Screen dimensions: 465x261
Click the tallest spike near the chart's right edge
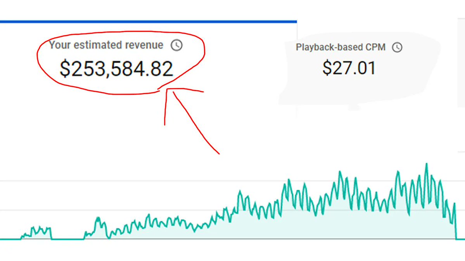(x=426, y=164)
